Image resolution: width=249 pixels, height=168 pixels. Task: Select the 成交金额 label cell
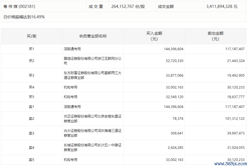[x=166, y=6]
